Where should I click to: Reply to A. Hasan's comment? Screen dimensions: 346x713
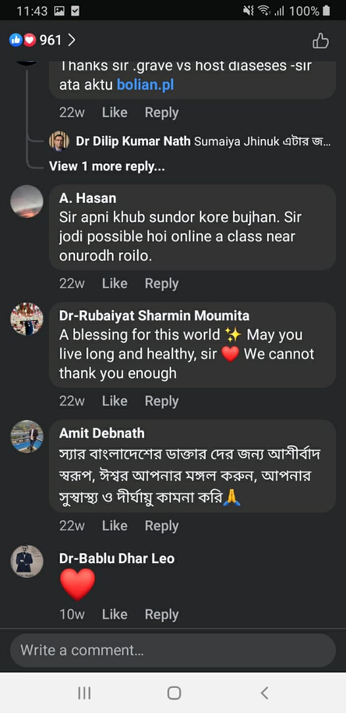(x=161, y=283)
